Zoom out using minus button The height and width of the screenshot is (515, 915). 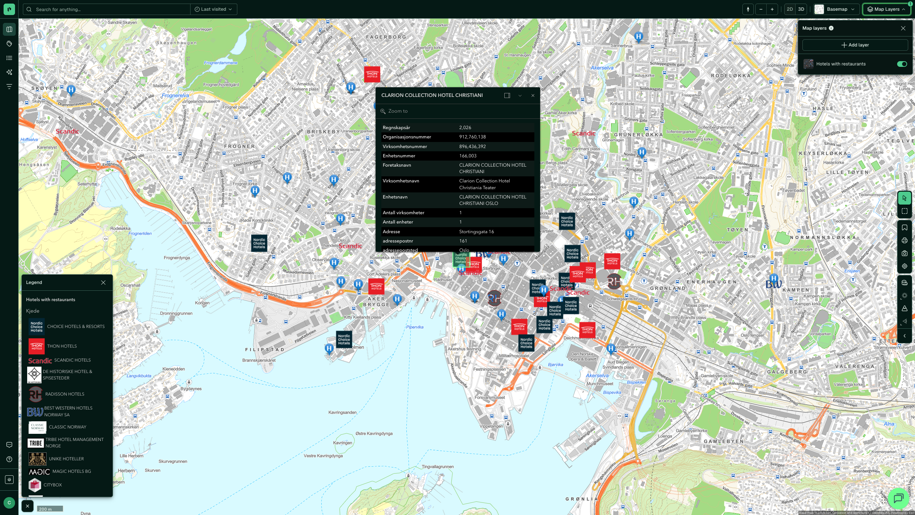pyautogui.click(x=761, y=9)
